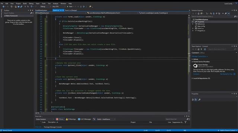Image resolution: width=238 pixels, height=133 pixels.
Task: Switch to Form1.cs [Design] tab
Action: click(x=71, y=10)
